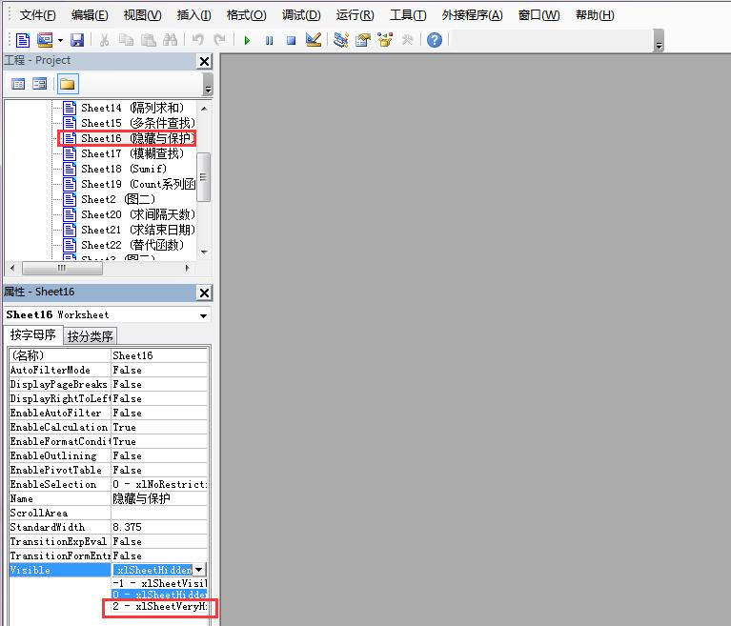Open the 编辑(E) menu
The height and width of the screenshot is (626, 731).
click(x=90, y=15)
